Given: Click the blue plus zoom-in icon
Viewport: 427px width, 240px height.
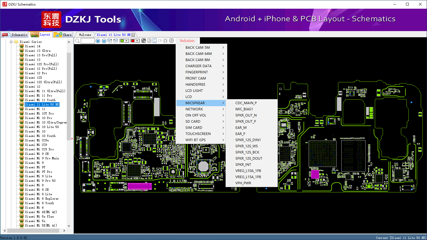Looking at the screenshot, I should [x=98, y=41].
